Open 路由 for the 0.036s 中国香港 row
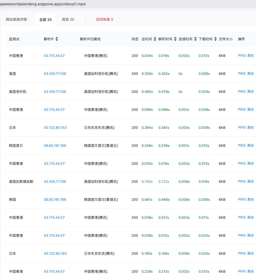Image resolution: width=256 pixels, height=277 pixels. (x=251, y=217)
